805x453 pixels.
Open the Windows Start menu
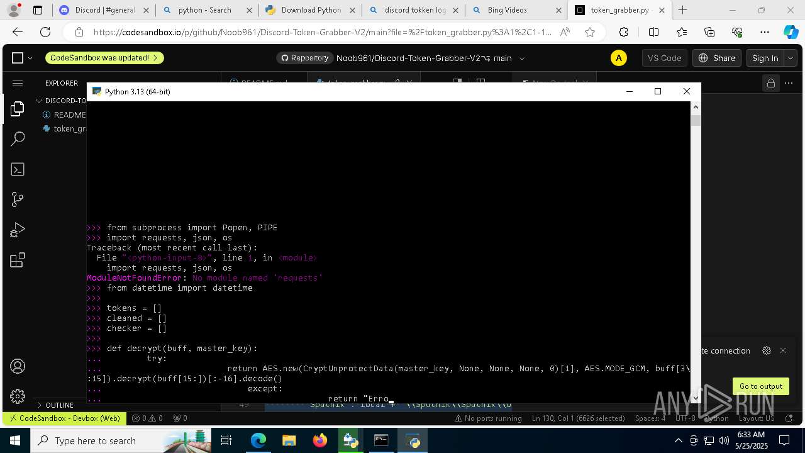tap(15, 440)
